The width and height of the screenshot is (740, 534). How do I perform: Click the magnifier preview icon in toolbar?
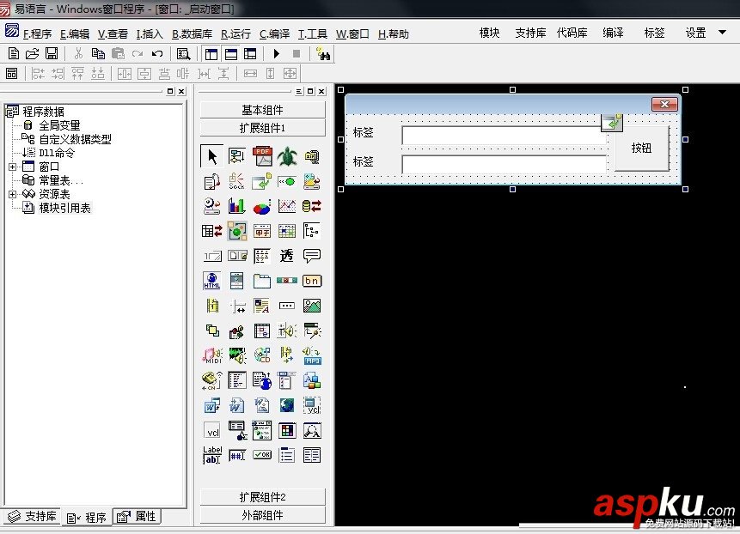[183, 54]
